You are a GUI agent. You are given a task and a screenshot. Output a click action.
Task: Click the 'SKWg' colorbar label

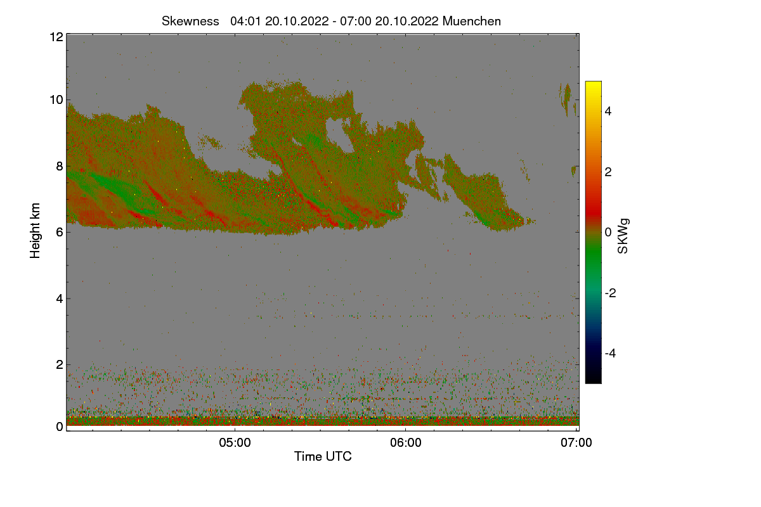click(x=623, y=238)
